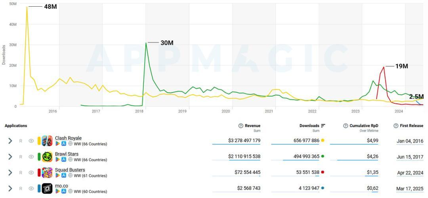Click the Brawl Stars app icon

click(x=47, y=157)
